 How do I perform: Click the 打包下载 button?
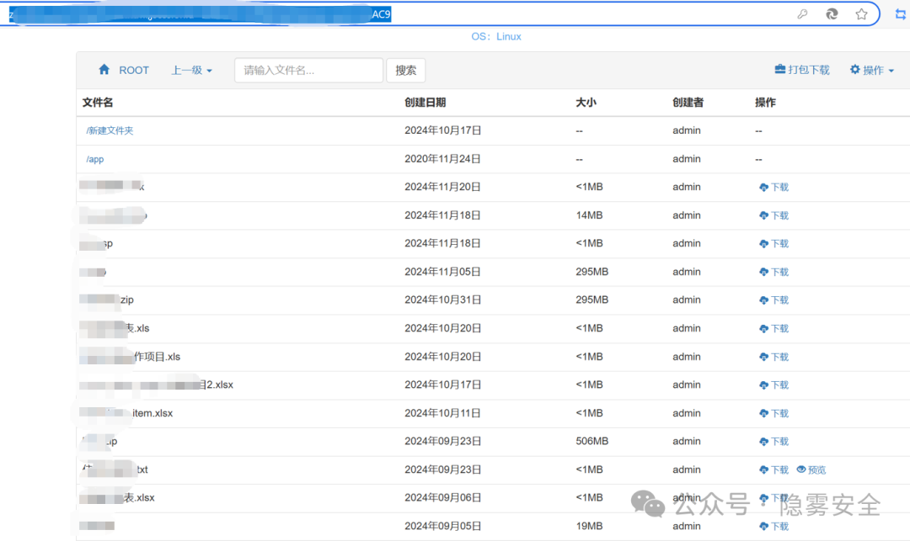(x=802, y=70)
